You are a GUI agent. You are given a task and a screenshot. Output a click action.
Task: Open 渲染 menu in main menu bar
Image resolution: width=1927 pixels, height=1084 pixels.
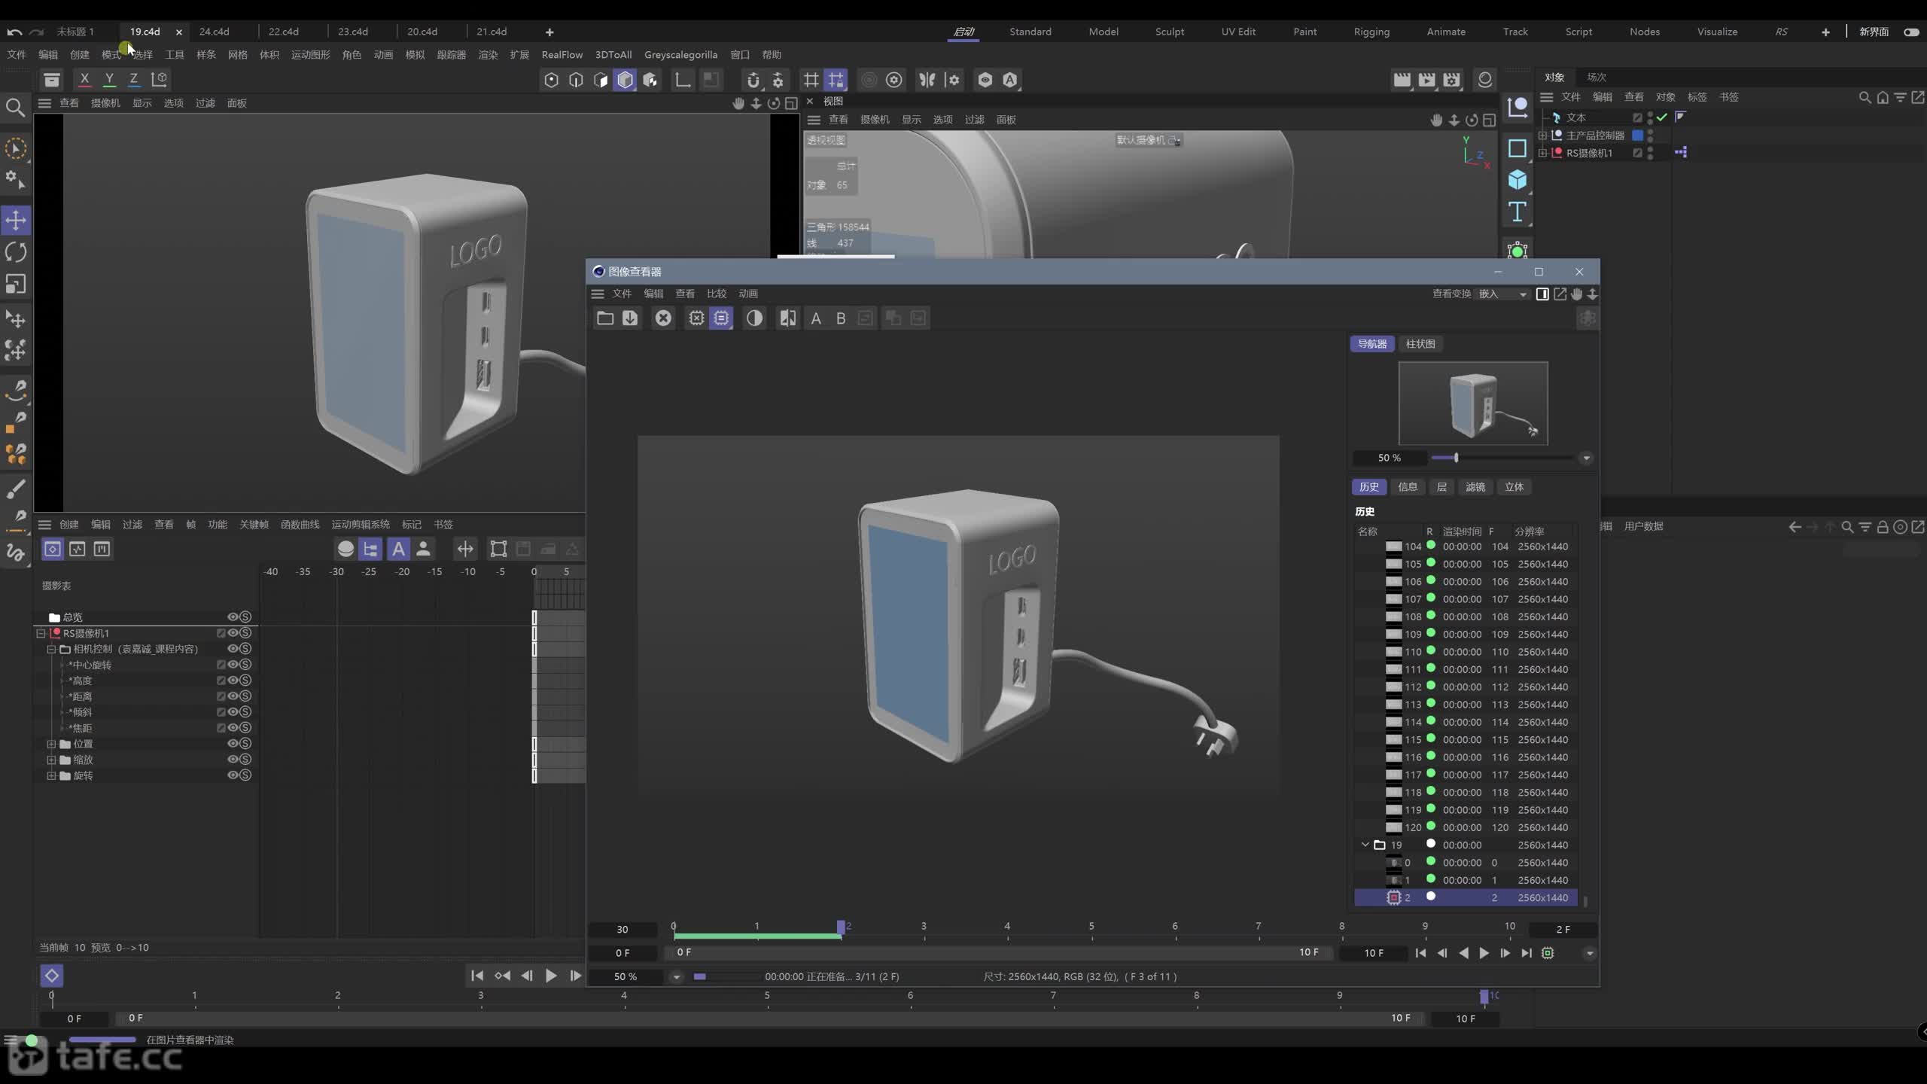(488, 54)
